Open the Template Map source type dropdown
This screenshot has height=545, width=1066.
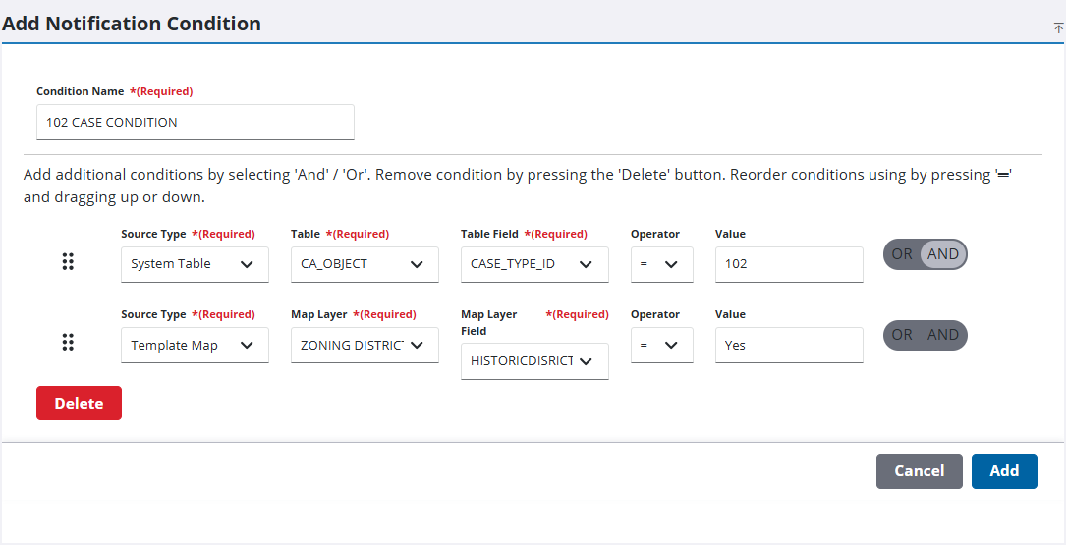pyautogui.click(x=195, y=346)
